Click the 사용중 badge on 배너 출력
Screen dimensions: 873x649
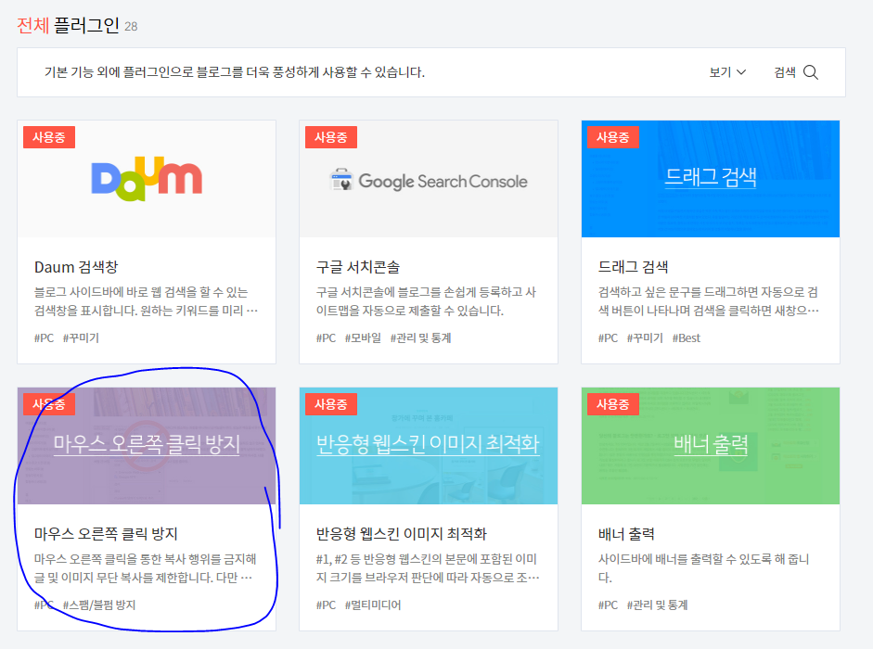[x=613, y=404]
